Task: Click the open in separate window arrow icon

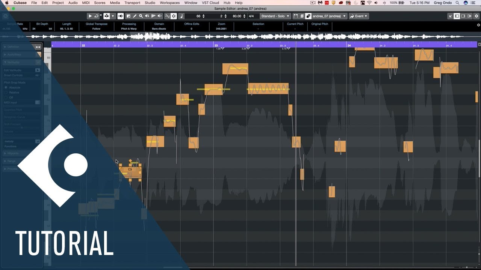Action: point(451,16)
